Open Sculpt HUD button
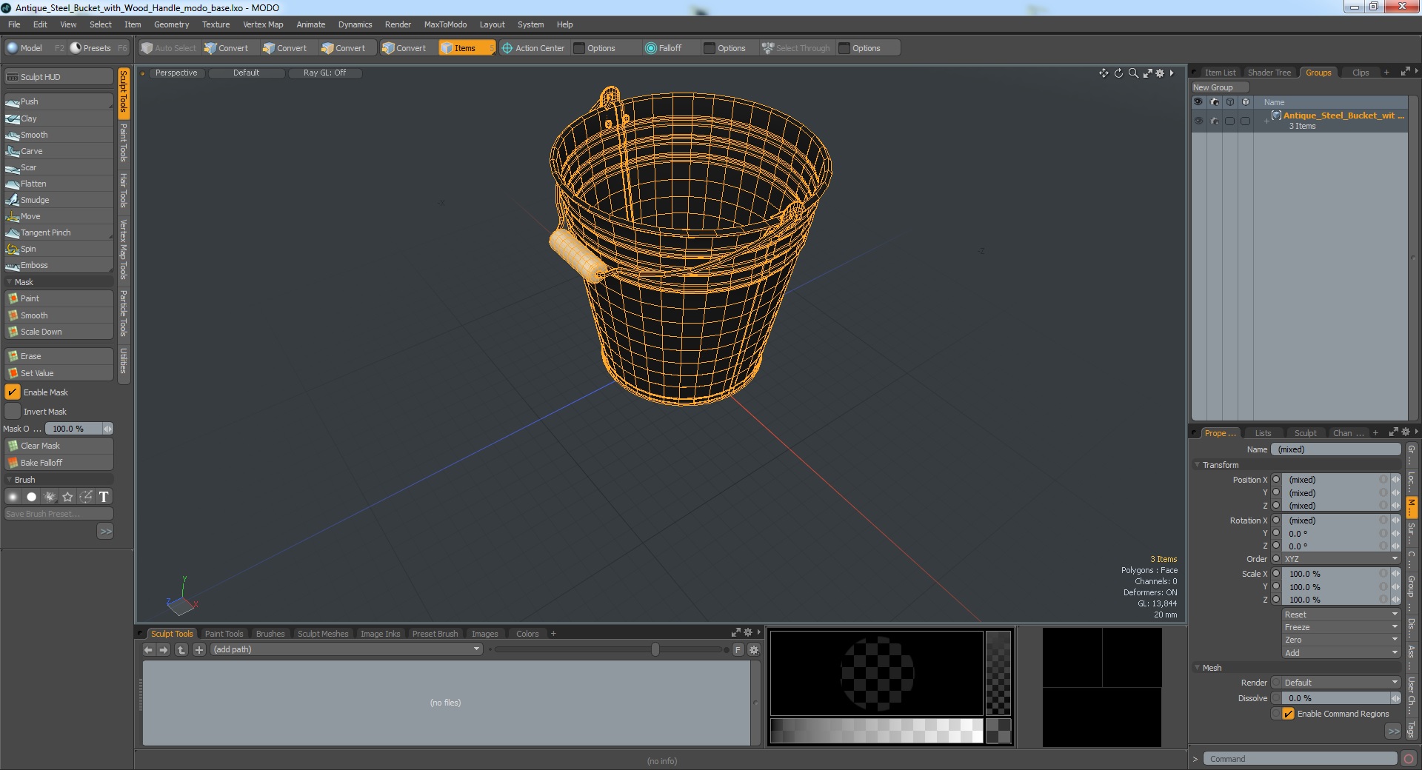Viewport: 1422px width, 770px height. pos(59,77)
